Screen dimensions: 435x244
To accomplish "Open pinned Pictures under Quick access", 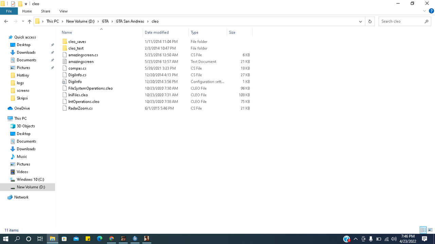I will click(23, 68).
